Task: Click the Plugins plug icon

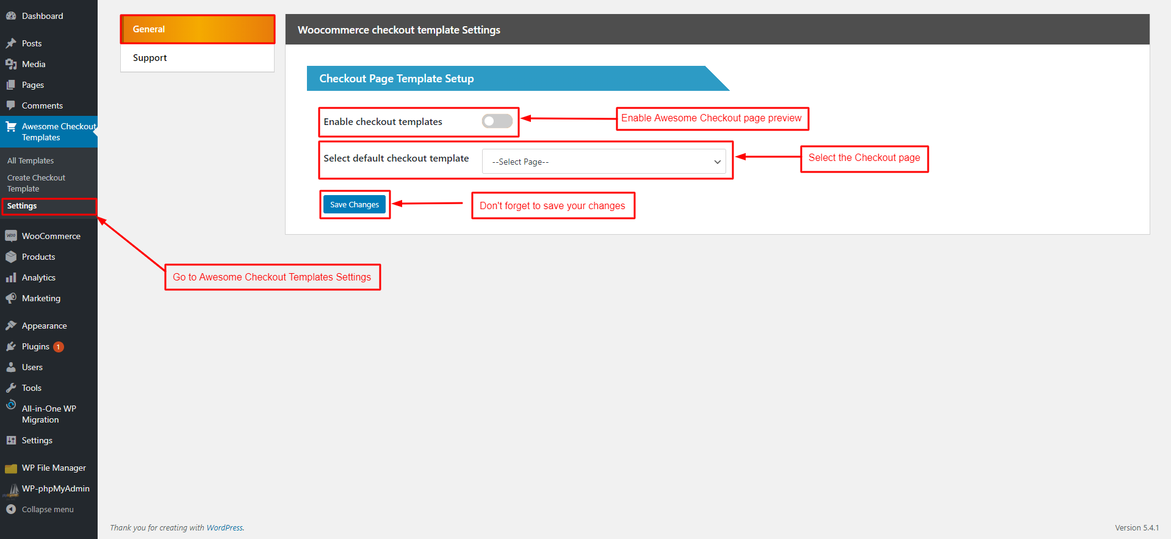Action: click(x=11, y=346)
